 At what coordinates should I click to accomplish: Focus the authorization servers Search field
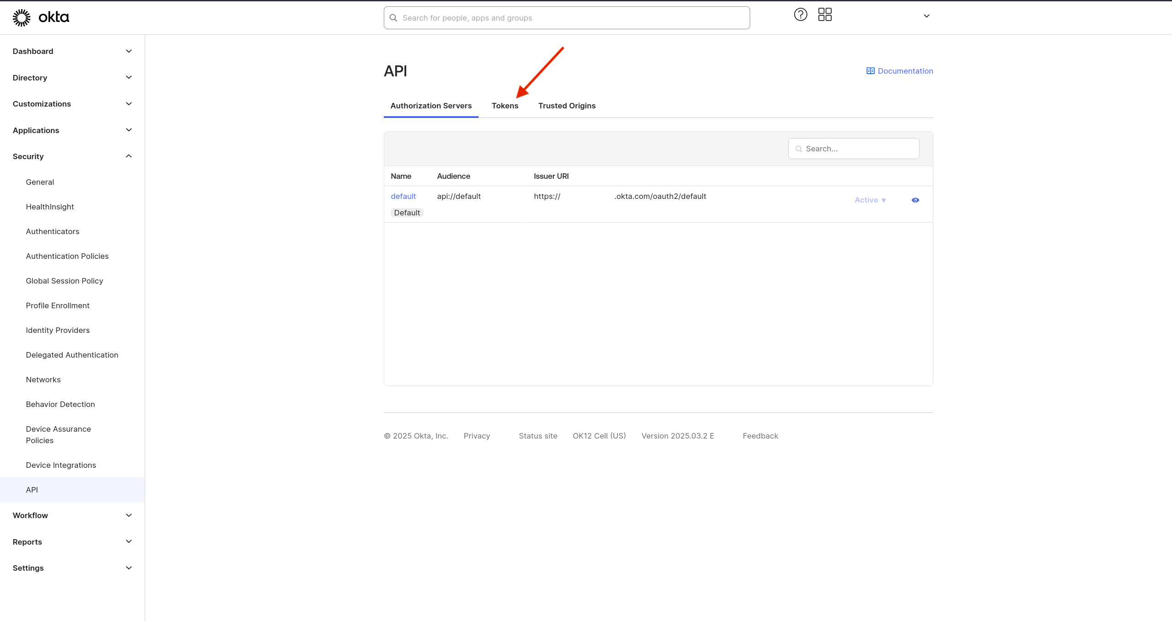tap(853, 149)
